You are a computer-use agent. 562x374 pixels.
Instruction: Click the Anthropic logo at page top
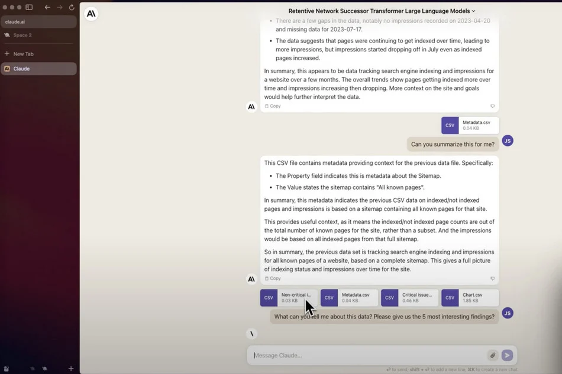click(x=91, y=14)
